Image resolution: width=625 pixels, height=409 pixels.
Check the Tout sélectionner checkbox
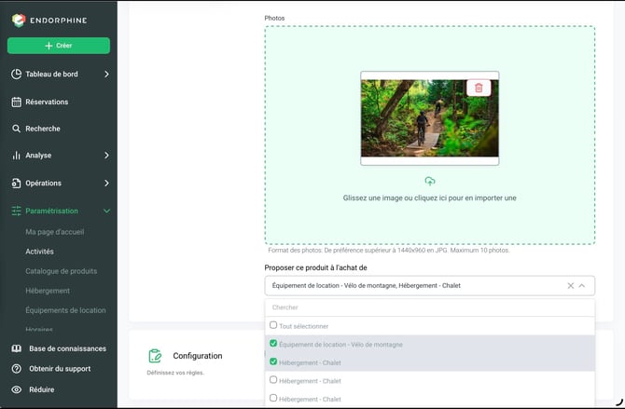pos(273,325)
